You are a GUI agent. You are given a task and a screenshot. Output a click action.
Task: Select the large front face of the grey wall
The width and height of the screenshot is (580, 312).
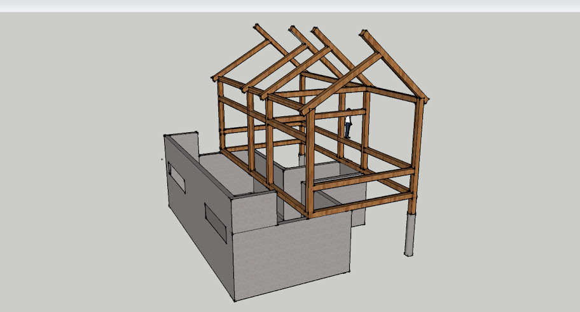291,256
